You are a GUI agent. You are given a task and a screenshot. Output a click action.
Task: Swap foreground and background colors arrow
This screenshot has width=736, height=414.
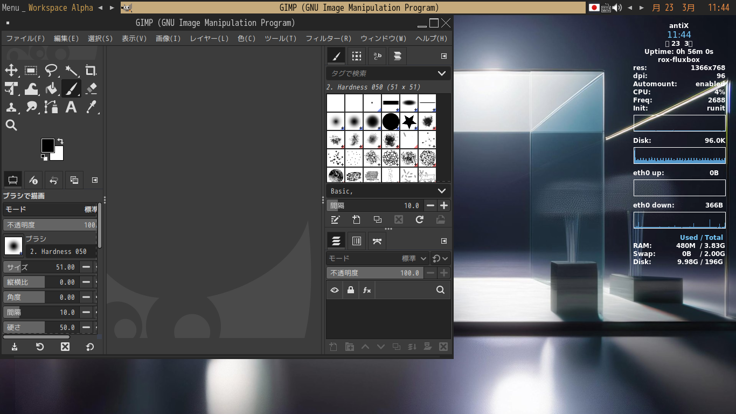(60, 141)
